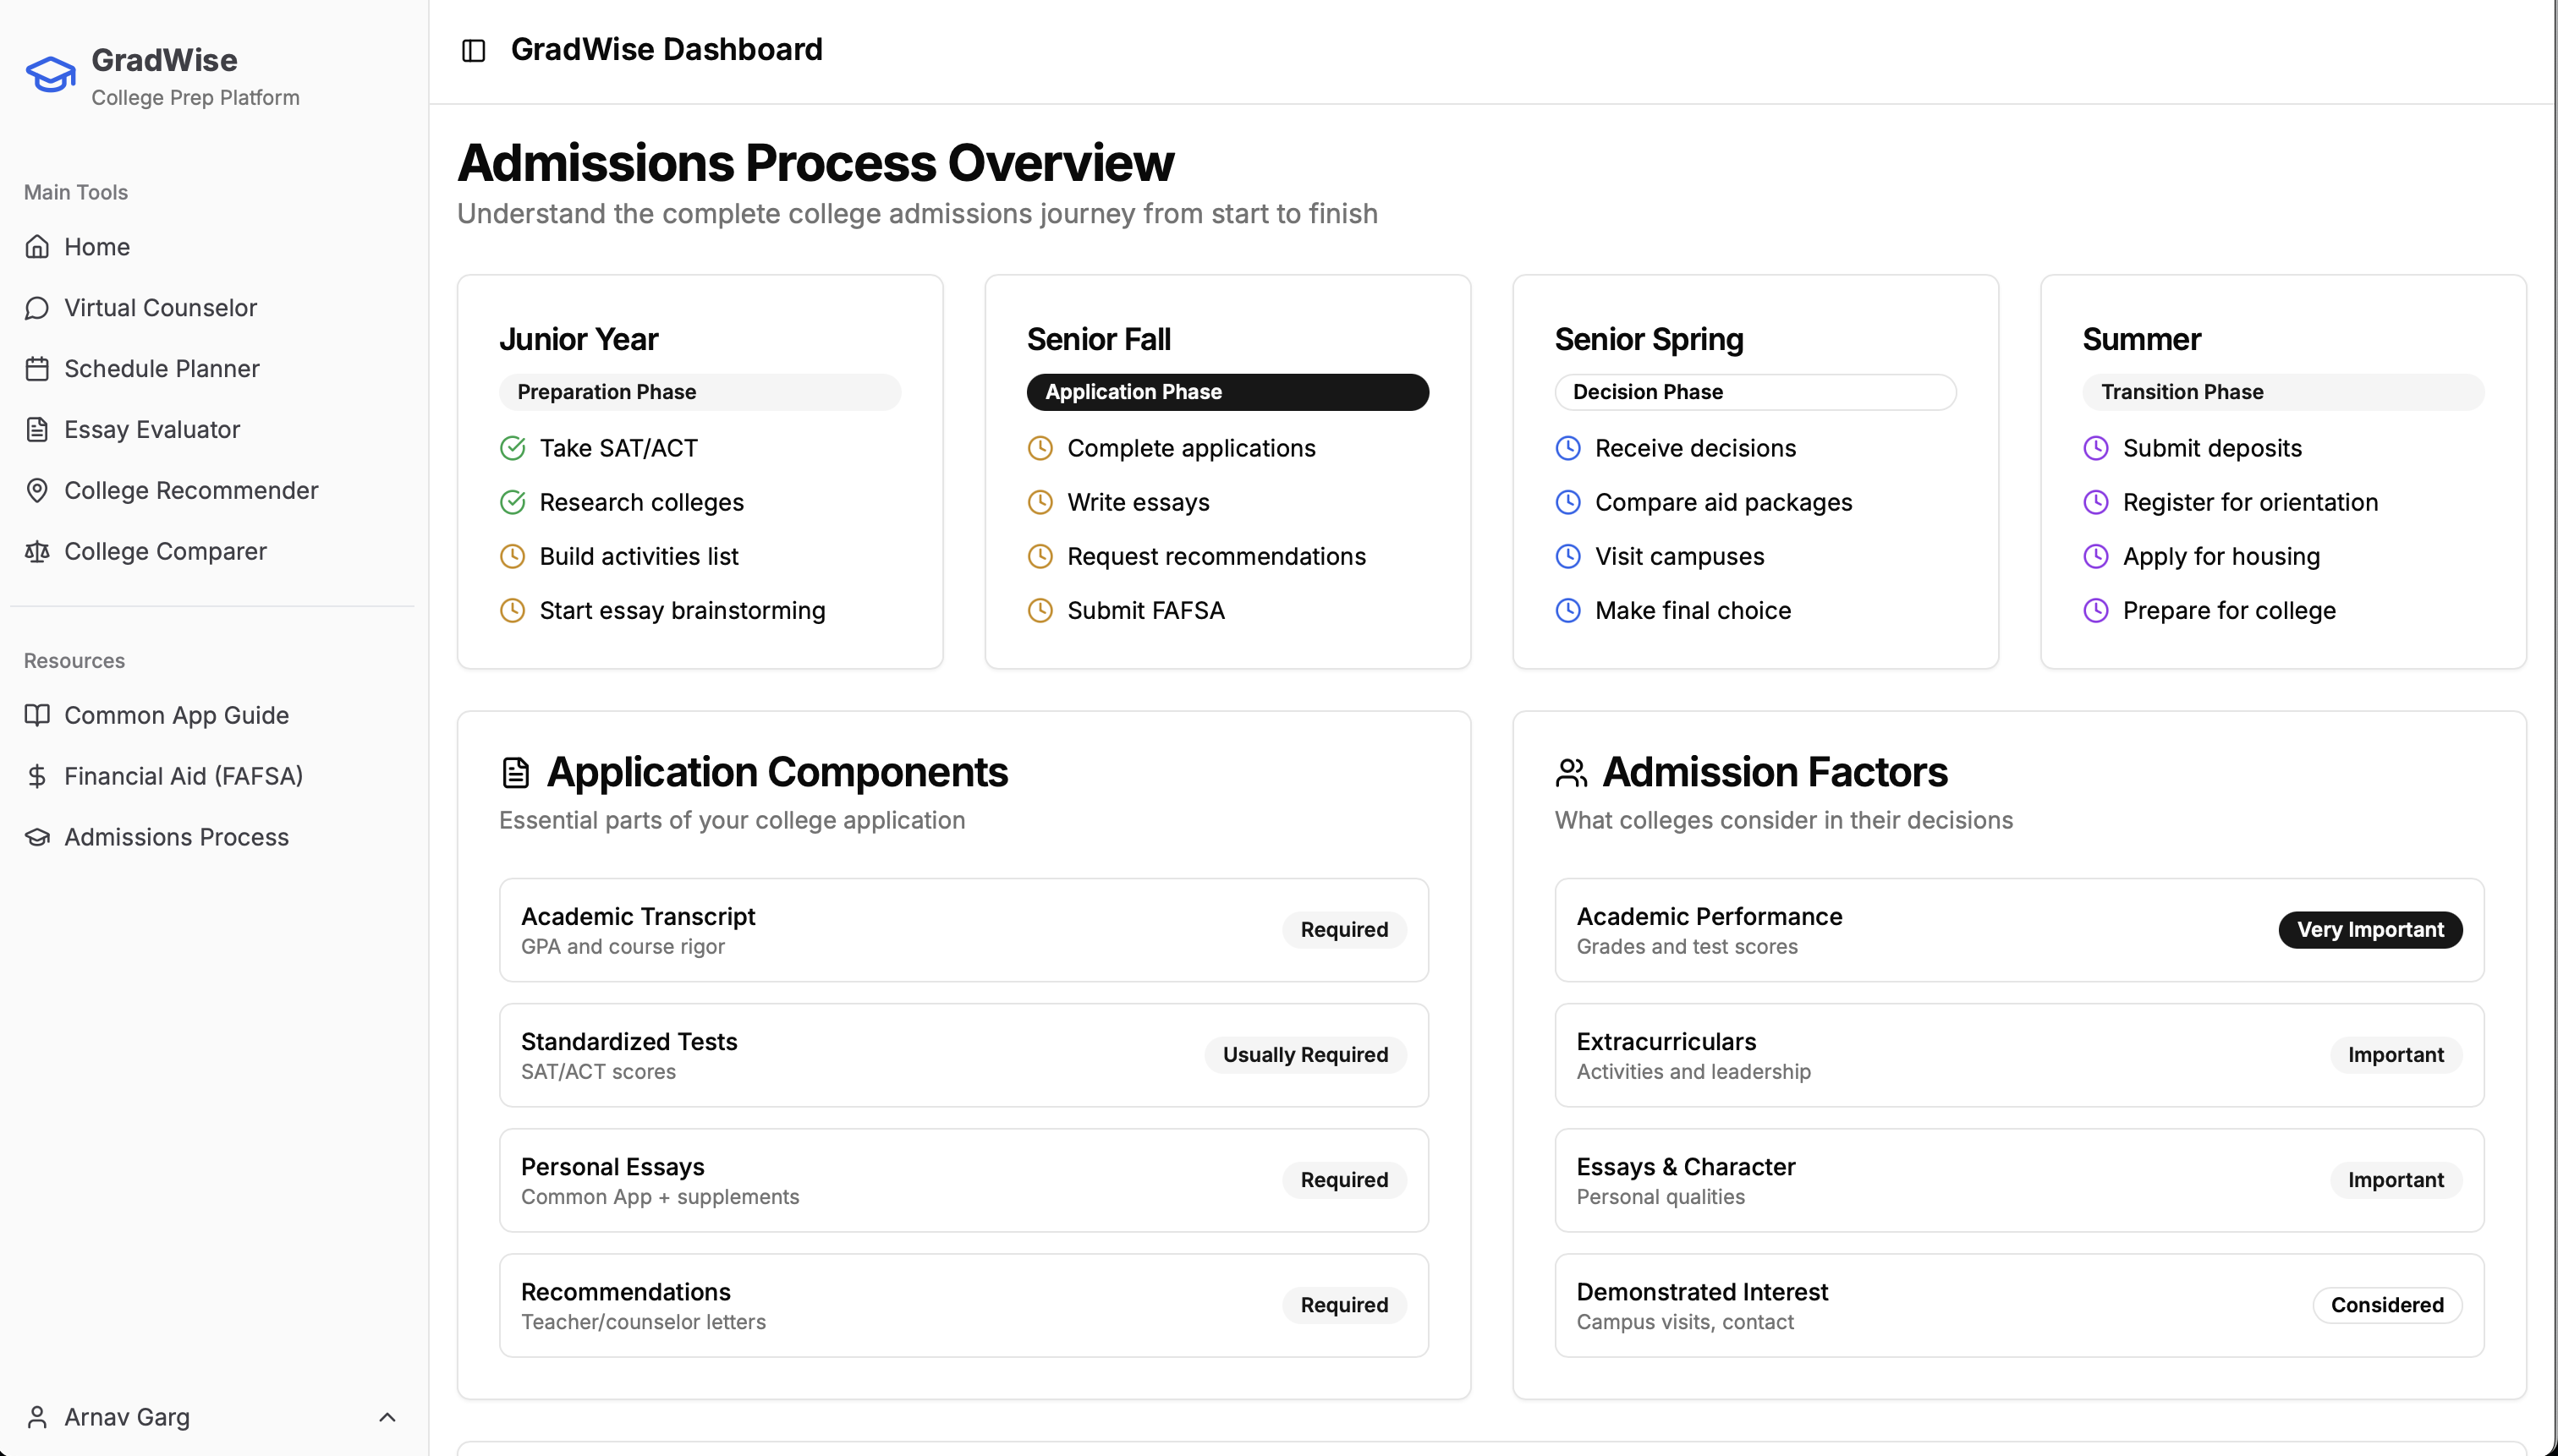Click the green check beside Take SAT/ACT
The image size is (2558, 1456).
(x=513, y=448)
